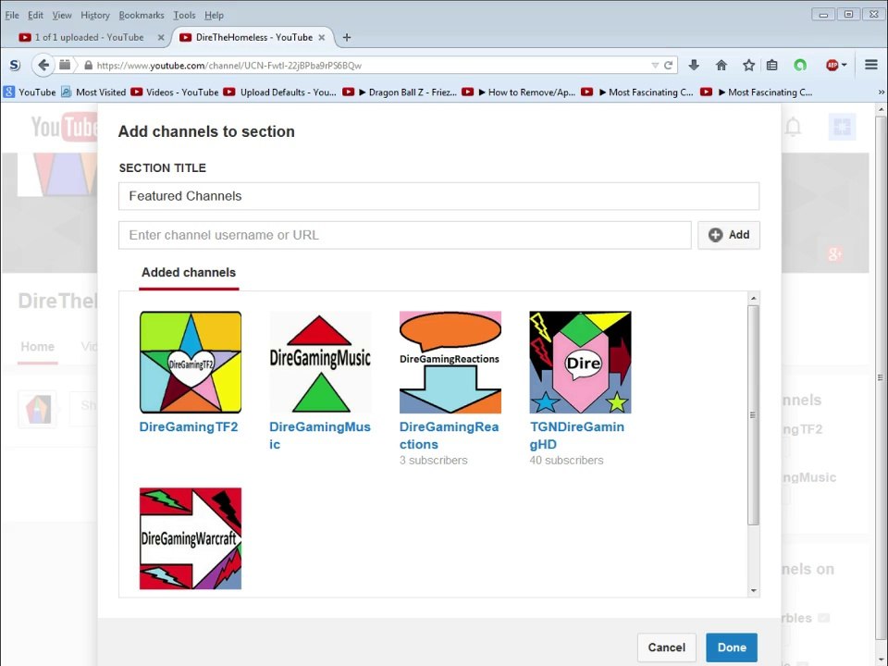The height and width of the screenshot is (666, 888).
Task: Select the TGNDireGamingHD channel thumbnail
Action: tap(581, 362)
